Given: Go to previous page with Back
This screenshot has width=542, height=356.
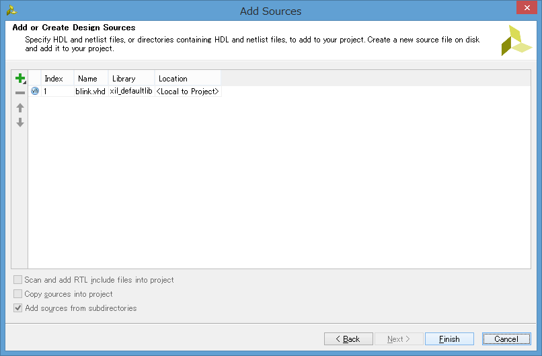Looking at the screenshot, I should (348, 339).
